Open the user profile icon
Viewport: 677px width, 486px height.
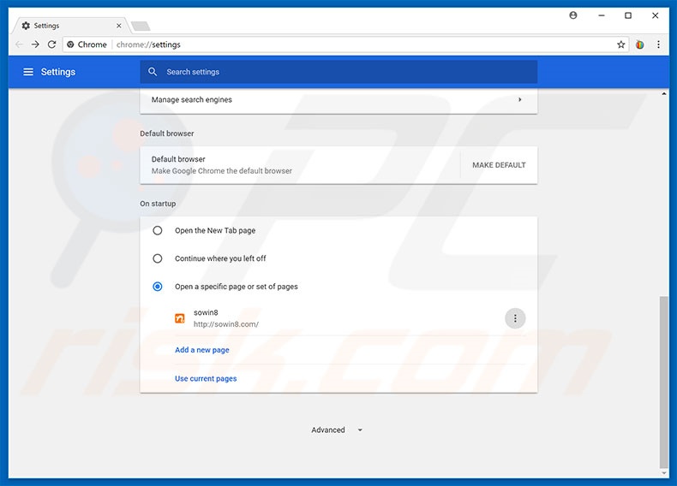[x=573, y=15]
